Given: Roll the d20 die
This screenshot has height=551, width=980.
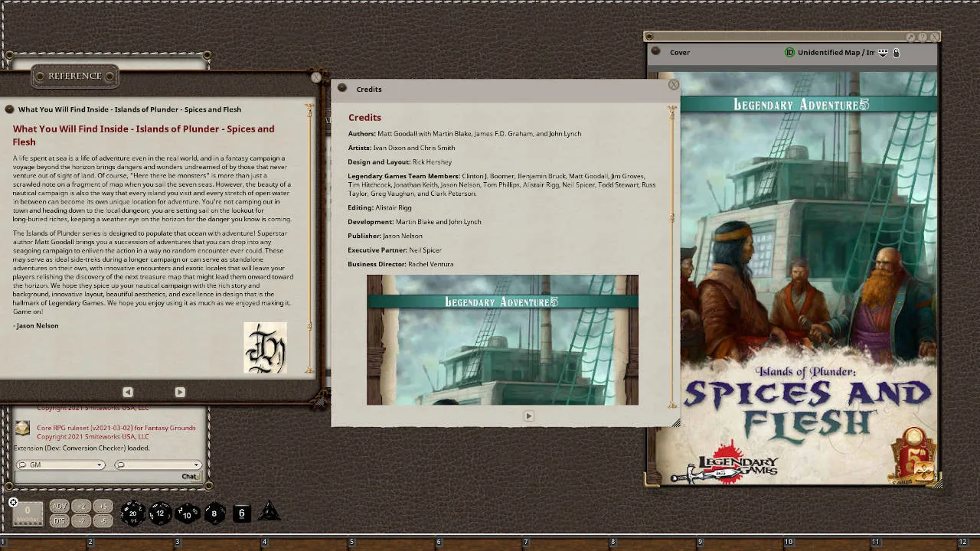Looking at the screenshot, I should [x=132, y=514].
